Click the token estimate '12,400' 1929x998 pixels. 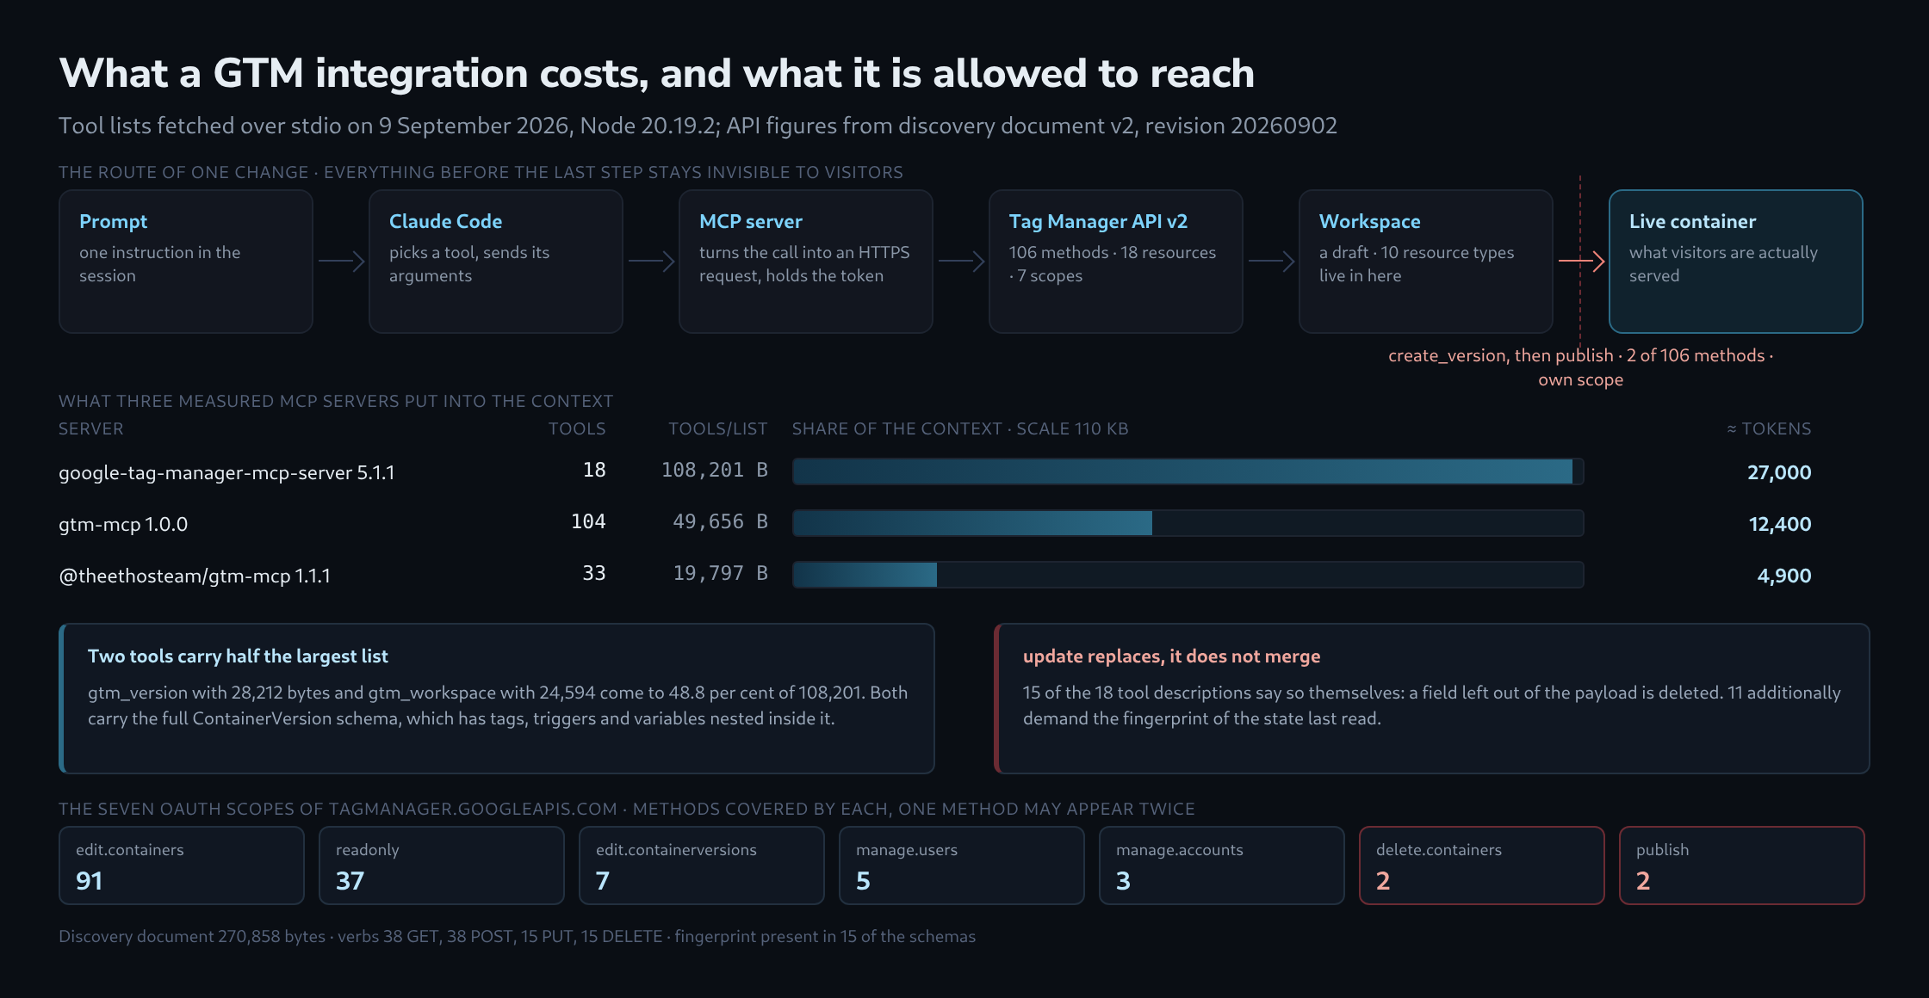coord(1780,524)
